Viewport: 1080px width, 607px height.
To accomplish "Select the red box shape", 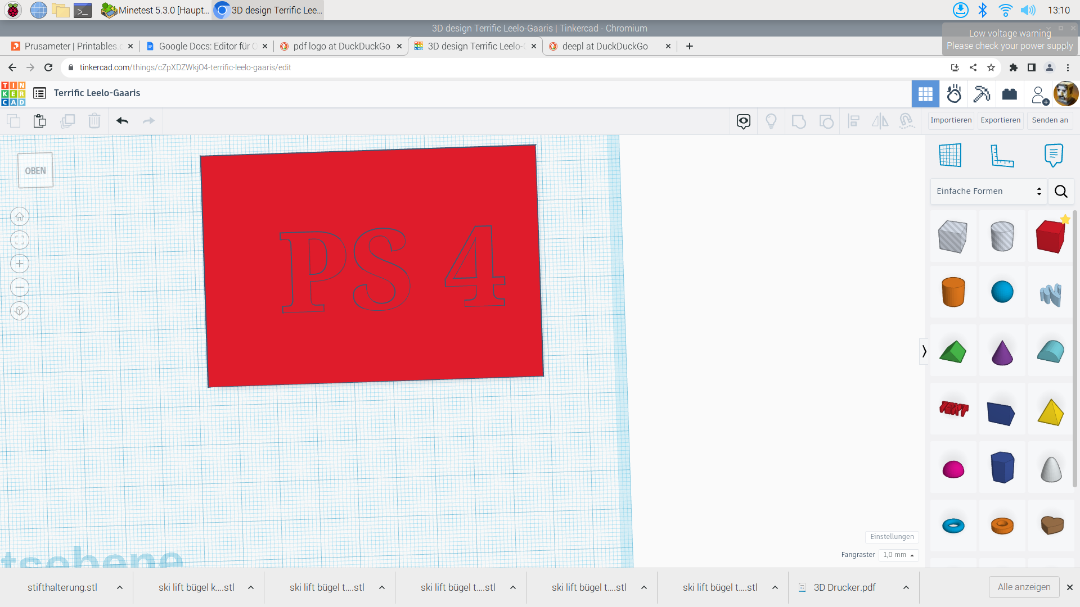I will (1050, 236).
